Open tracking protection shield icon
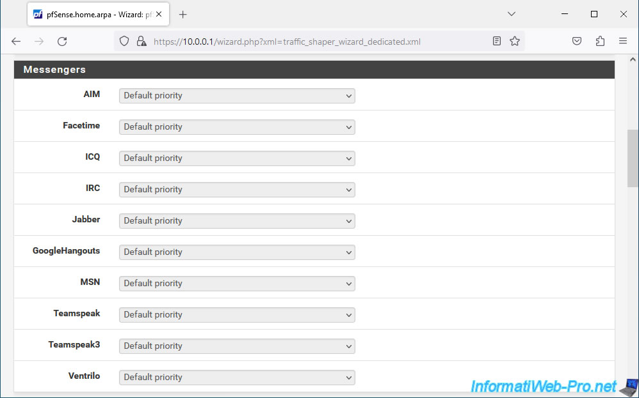Image resolution: width=639 pixels, height=398 pixels. (x=124, y=41)
